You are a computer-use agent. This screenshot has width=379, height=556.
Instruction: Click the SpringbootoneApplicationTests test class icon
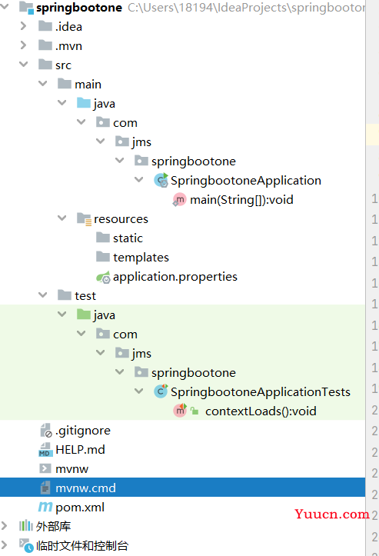coord(161,391)
